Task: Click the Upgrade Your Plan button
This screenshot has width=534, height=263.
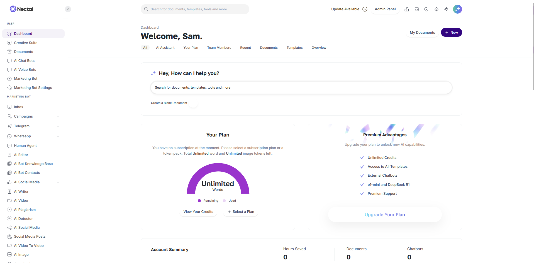Action: tap(385, 215)
